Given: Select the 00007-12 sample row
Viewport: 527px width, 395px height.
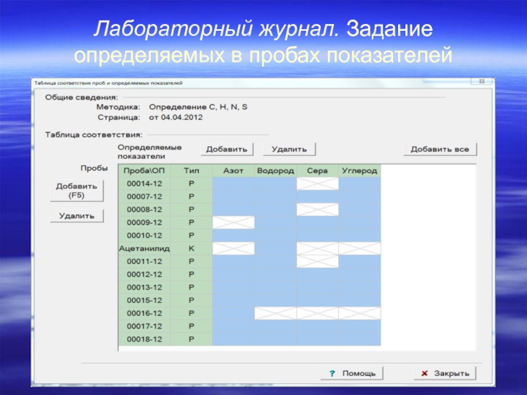Looking at the screenshot, I should point(250,197).
